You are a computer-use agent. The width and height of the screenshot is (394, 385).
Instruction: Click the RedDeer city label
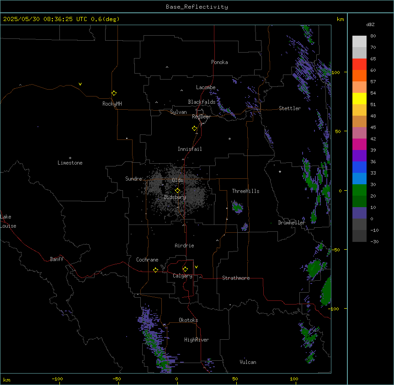click(201, 117)
